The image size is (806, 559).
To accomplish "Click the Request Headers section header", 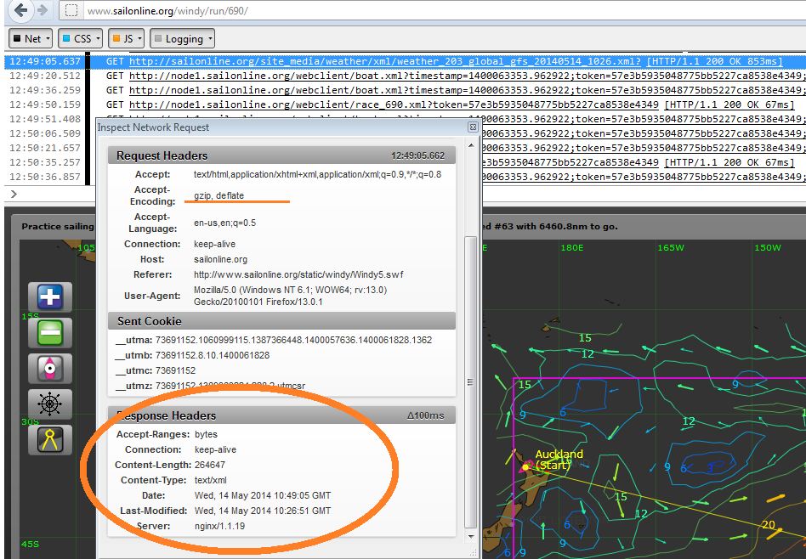I will (281, 155).
